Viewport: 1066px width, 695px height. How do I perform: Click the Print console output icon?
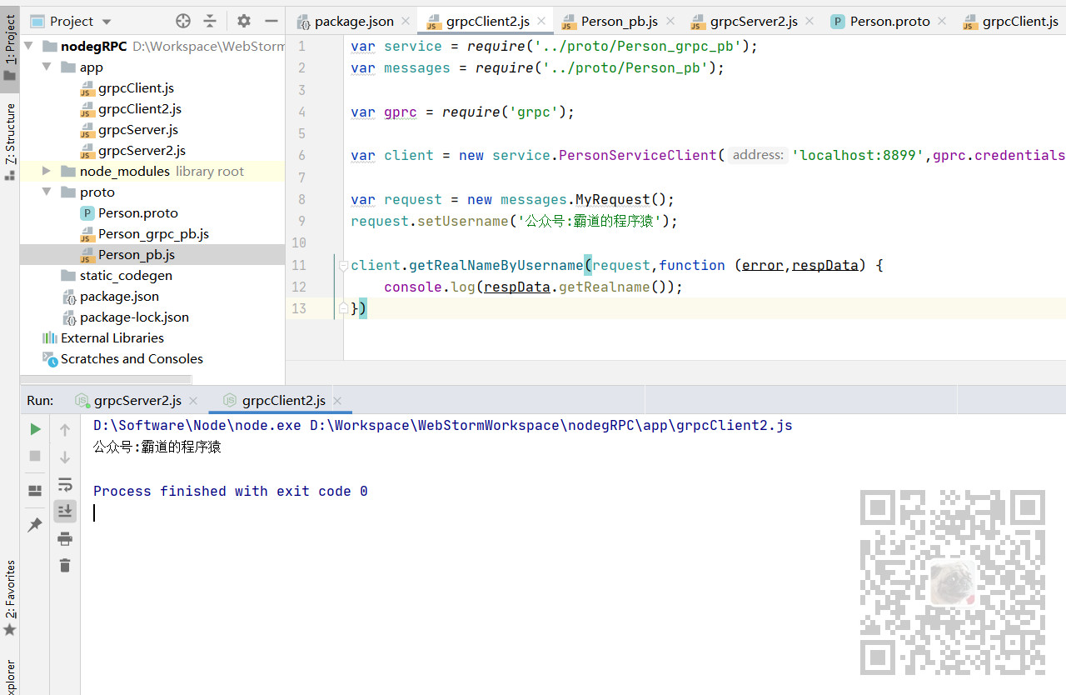pos(65,538)
